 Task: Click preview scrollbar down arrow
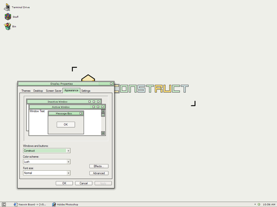(103, 133)
